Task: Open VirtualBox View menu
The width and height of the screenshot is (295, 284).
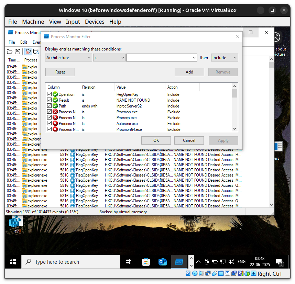Action: (55, 22)
